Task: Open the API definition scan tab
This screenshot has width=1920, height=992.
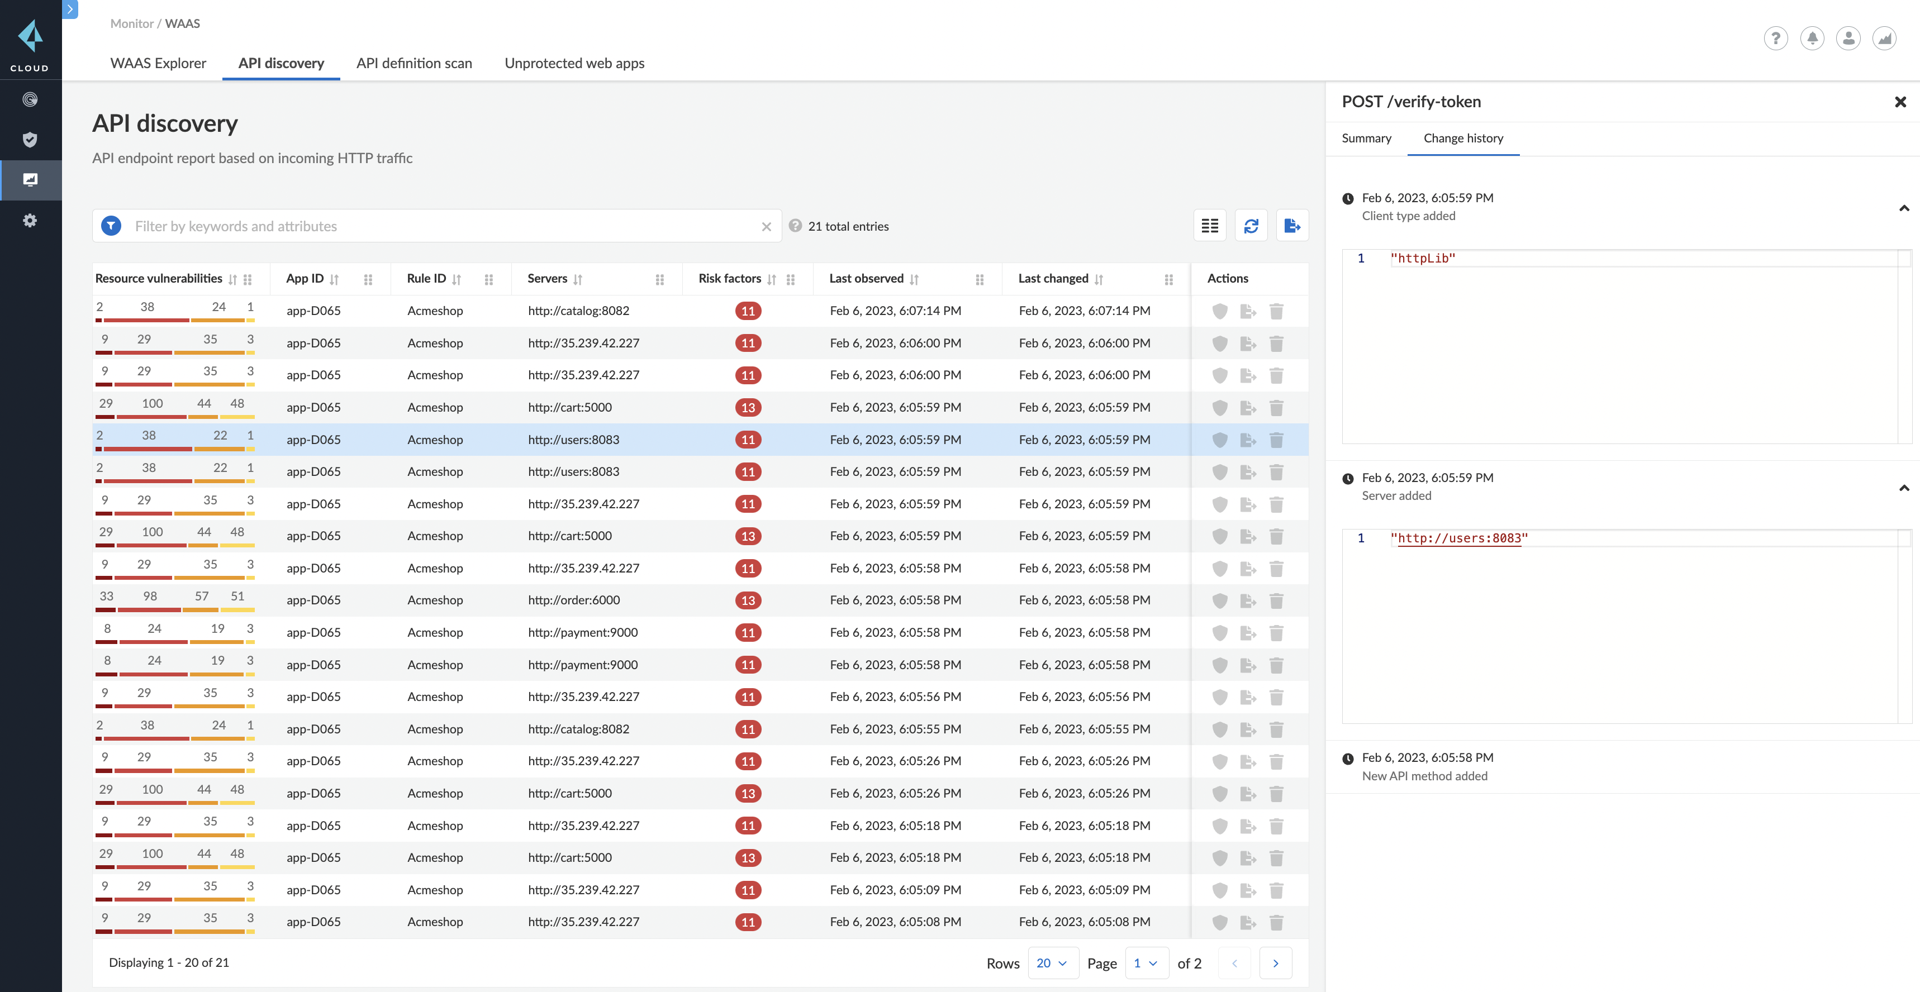Action: click(x=414, y=63)
